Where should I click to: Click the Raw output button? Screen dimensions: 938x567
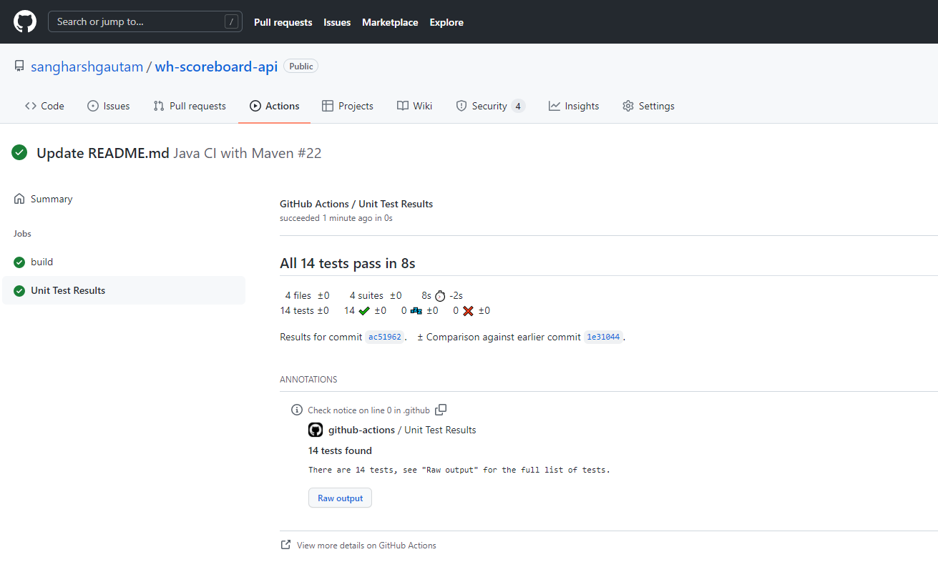(x=340, y=498)
